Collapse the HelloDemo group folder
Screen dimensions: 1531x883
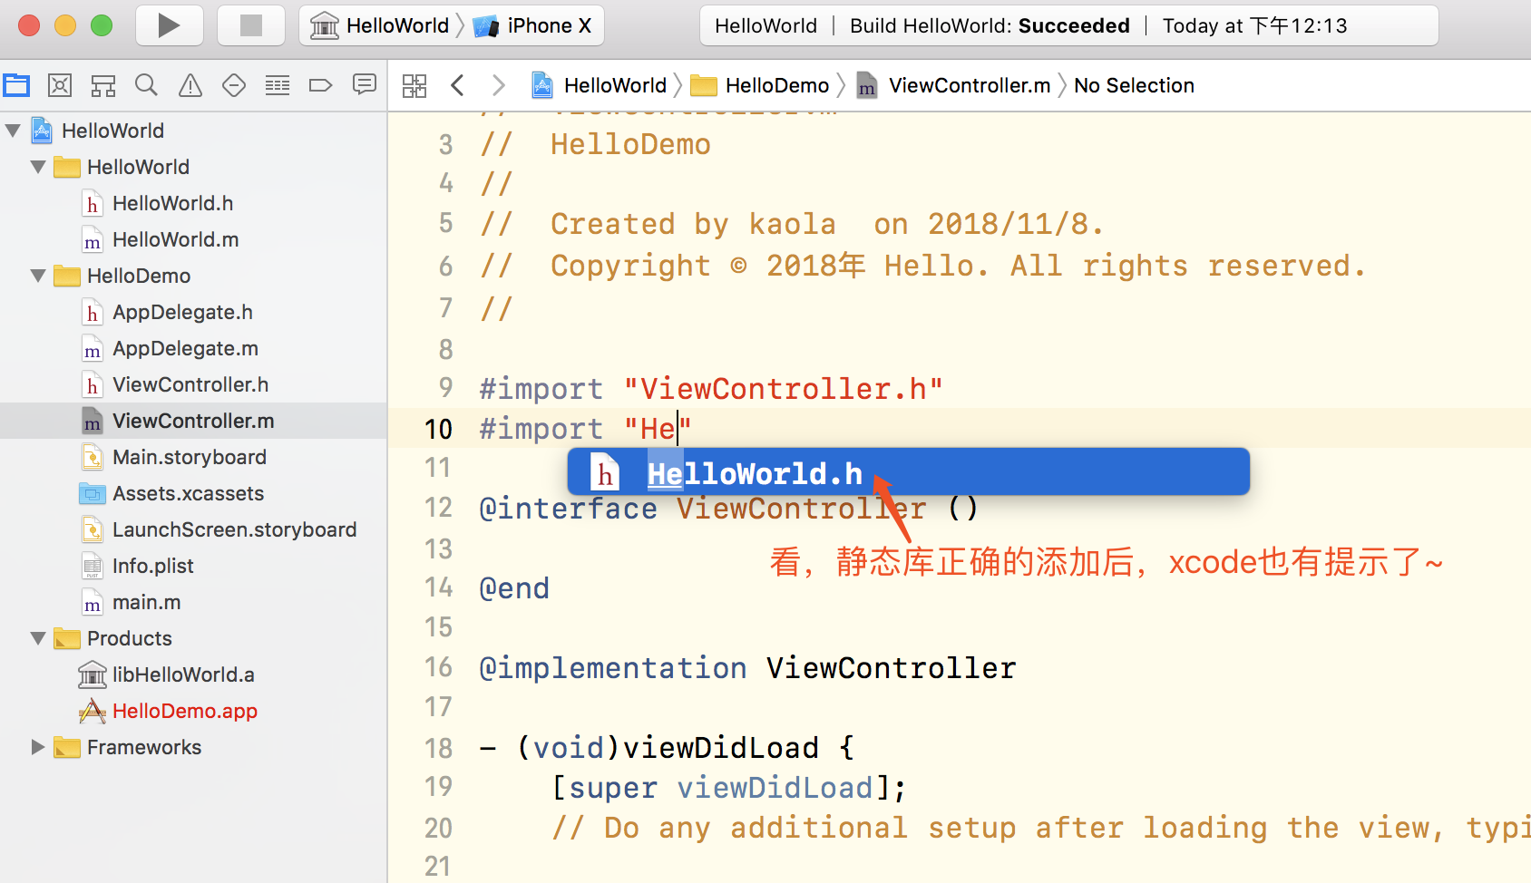38,276
